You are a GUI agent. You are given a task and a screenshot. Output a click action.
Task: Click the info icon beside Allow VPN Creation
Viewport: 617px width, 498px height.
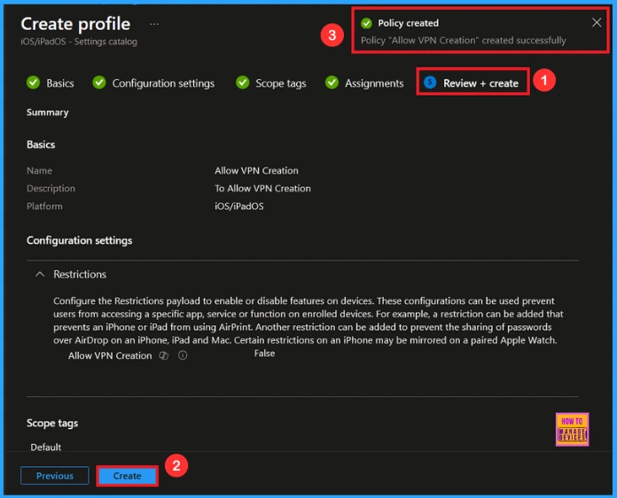(x=183, y=355)
